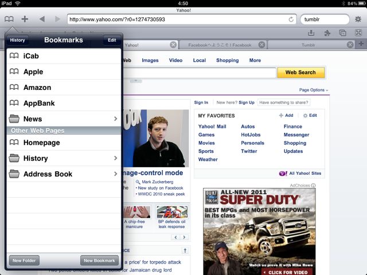Add a favorite with plus Add

286,115
